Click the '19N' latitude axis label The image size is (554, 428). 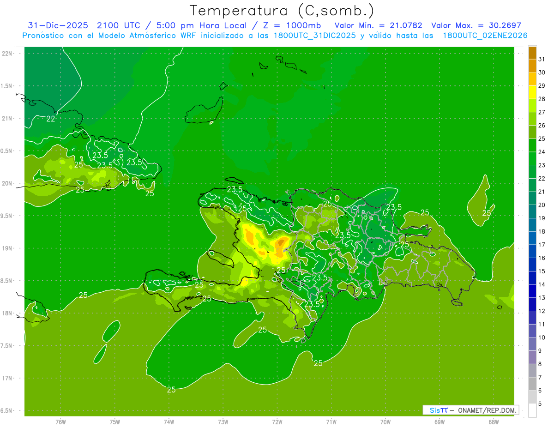pos(7,248)
